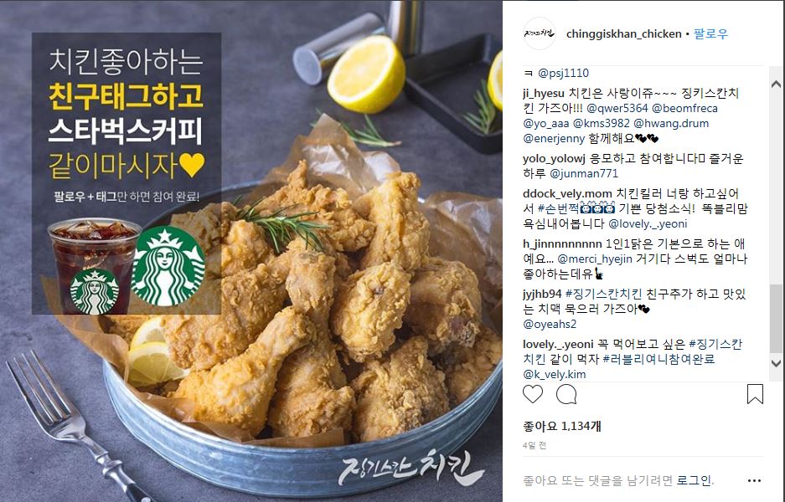Click the 로그인 login link
This screenshot has height=502, width=785.
pos(694,480)
